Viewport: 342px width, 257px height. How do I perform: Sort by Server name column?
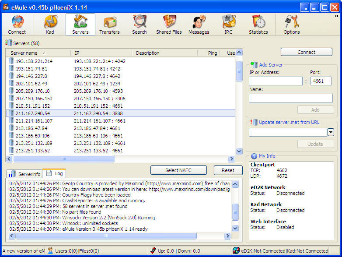(38, 53)
